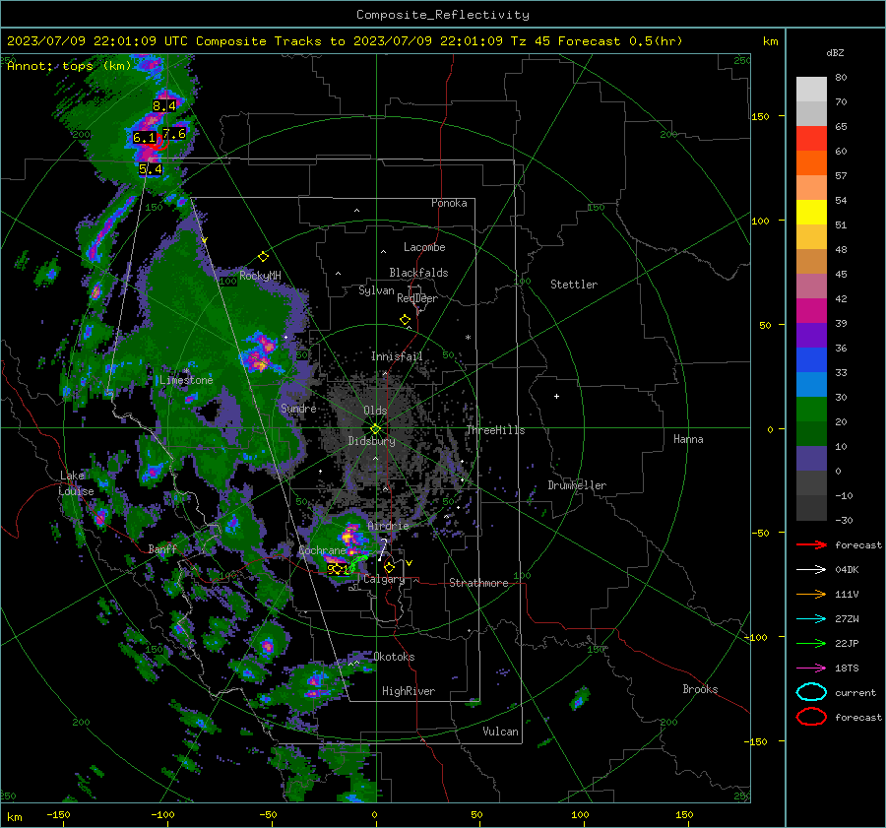Click the HighRiver city label

[409, 691]
